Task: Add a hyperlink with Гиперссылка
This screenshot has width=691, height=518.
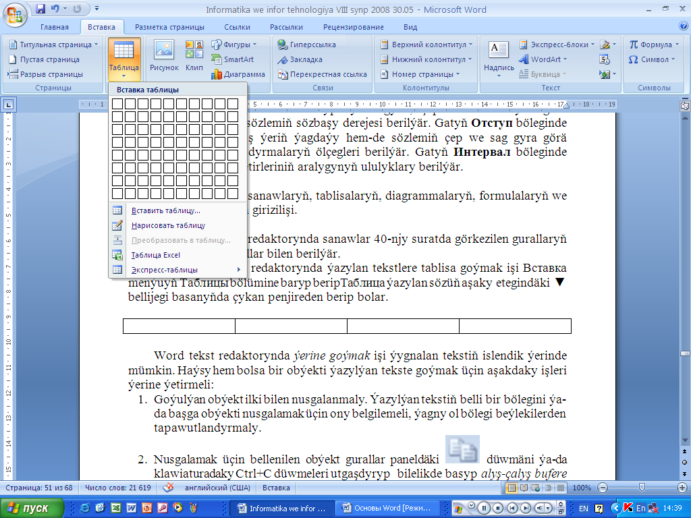Action: click(x=307, y=45)
